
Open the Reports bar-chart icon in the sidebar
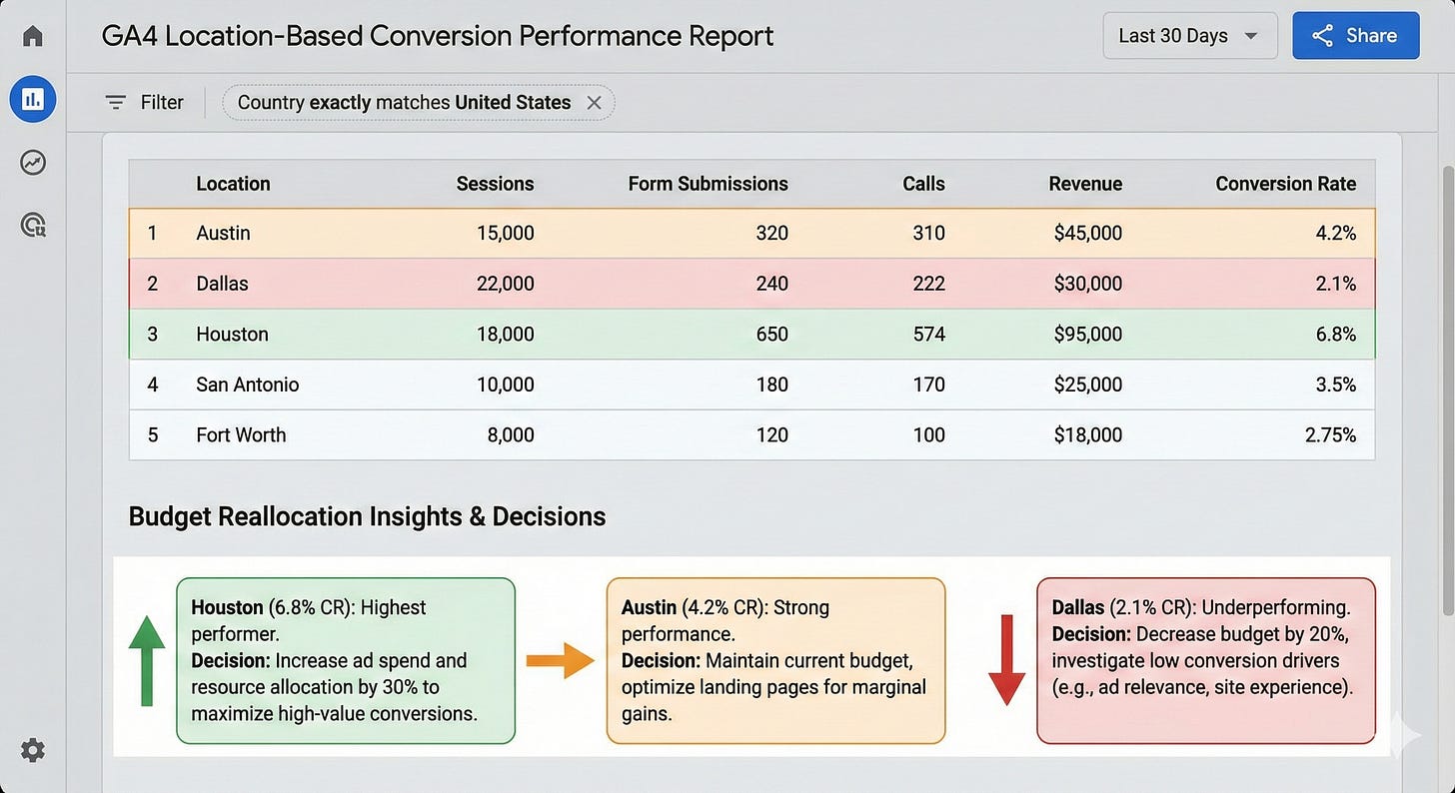tap(32, 99)
